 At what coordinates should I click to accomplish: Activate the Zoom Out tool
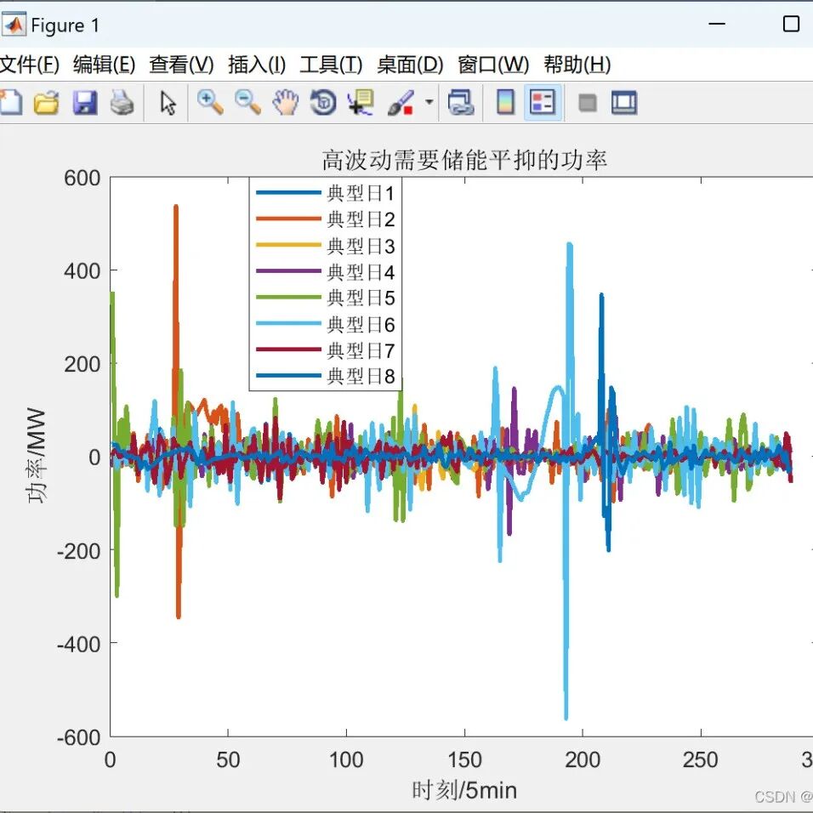coord(247,102)
